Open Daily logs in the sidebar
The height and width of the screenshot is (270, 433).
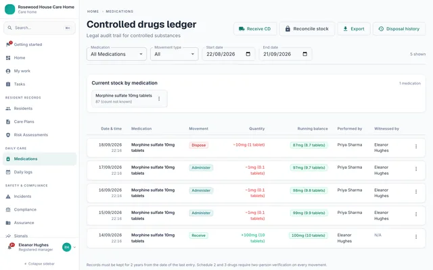tap(39, 172)
